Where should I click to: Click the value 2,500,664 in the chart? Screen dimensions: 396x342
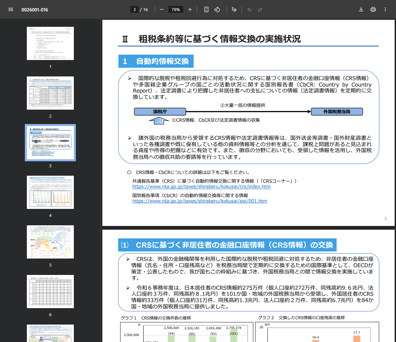tap(171, 328)
